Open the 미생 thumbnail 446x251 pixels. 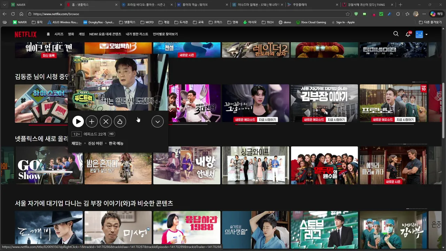tap(118, 230)
